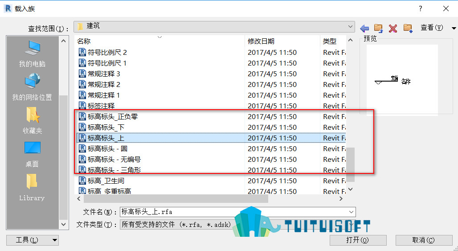The image size is (458, 251).
Task: Select file 标高标头 - 三角形
Action: coord(114,170)
